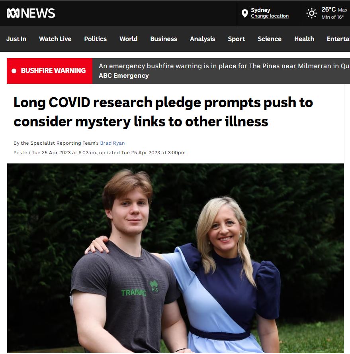This screenshot has width=350, height=354.
Task: Click the sunny weather icon
Action: 312,13
